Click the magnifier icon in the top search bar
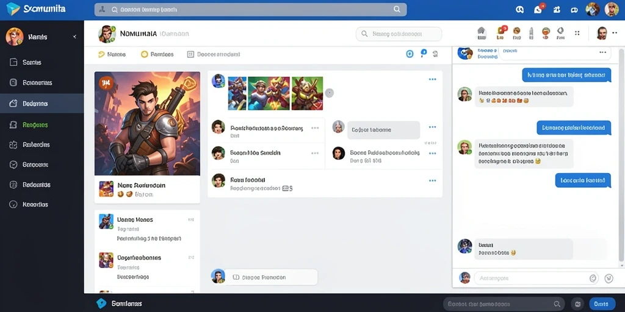 397,9
